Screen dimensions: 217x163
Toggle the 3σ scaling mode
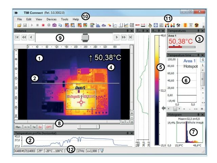[x=40, y=126]
